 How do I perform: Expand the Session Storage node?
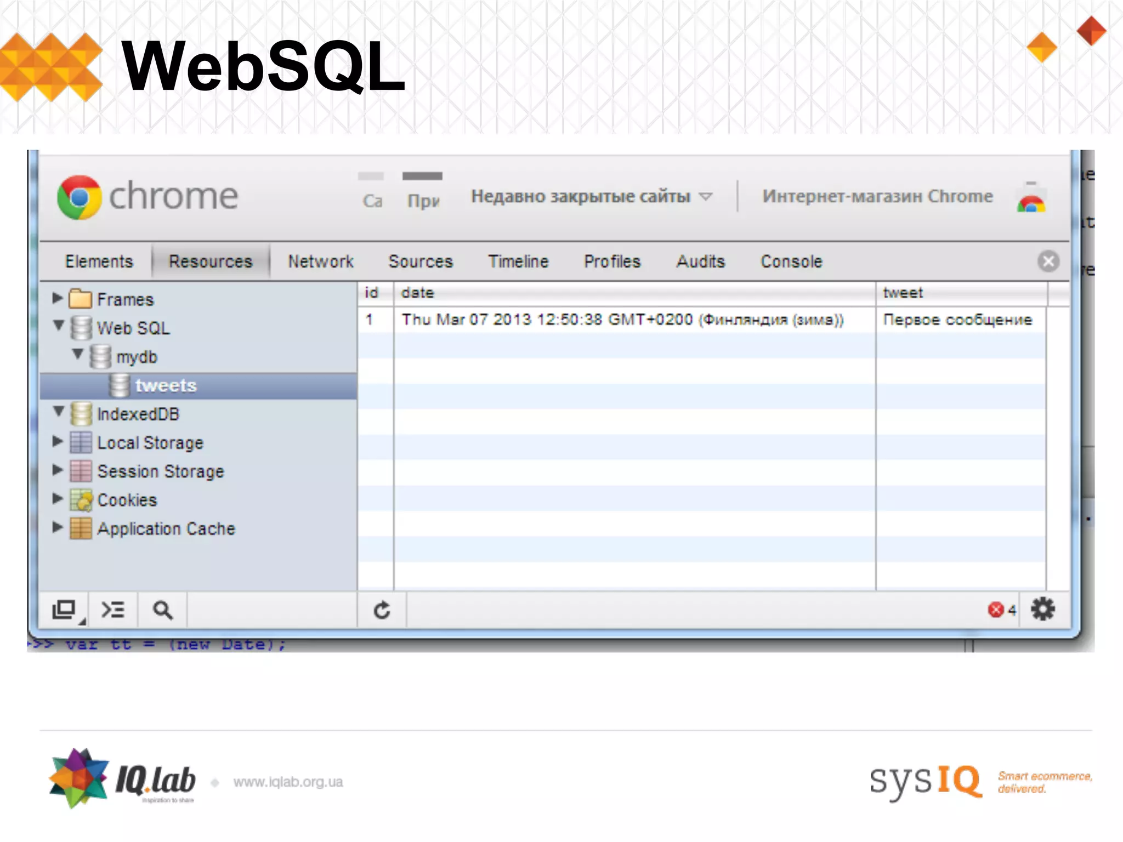coord(57,469)
